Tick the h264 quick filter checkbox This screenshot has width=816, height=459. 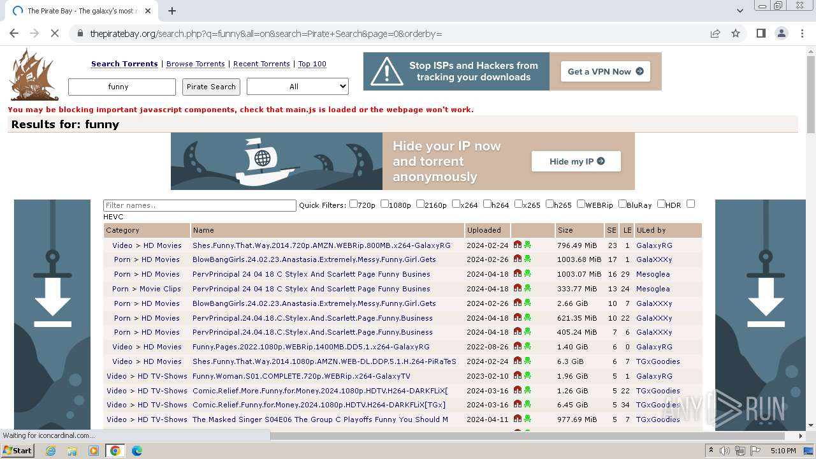[x=487, y=204]
